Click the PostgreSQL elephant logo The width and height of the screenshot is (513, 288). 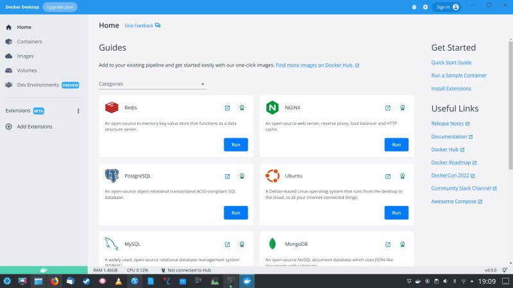pos(112,175)
